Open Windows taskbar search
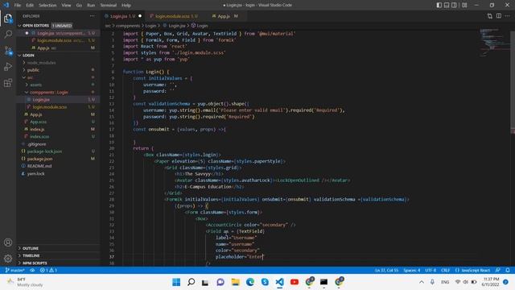 [x=192, y=282]
